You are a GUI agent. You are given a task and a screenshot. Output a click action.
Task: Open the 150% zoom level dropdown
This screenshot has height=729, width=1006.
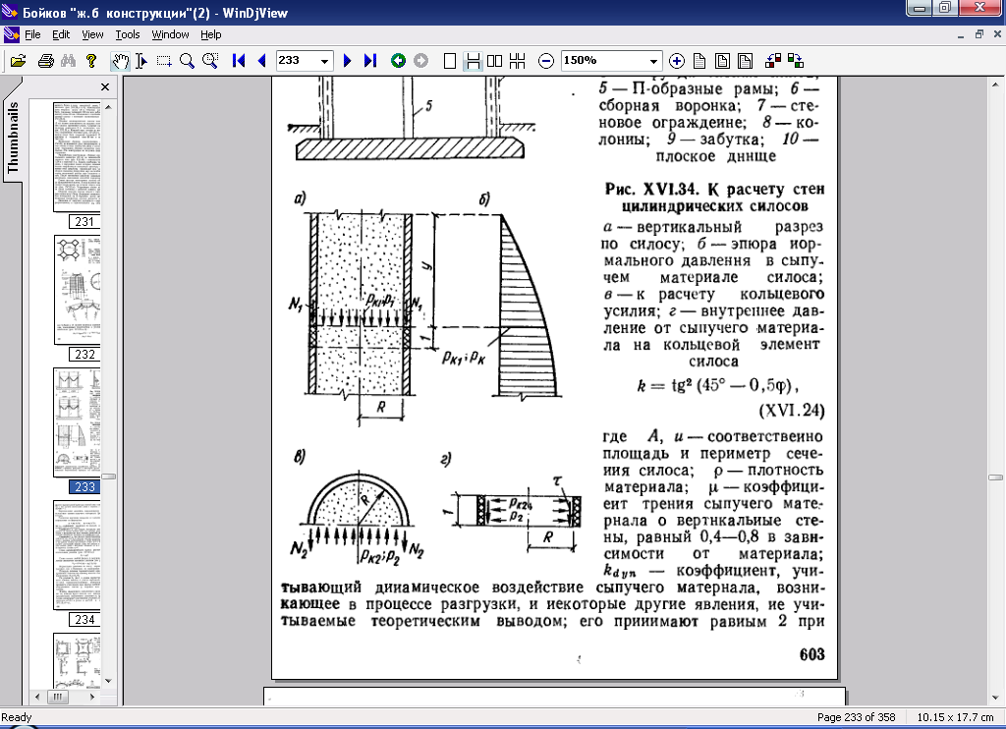click(x=653, y=61)
